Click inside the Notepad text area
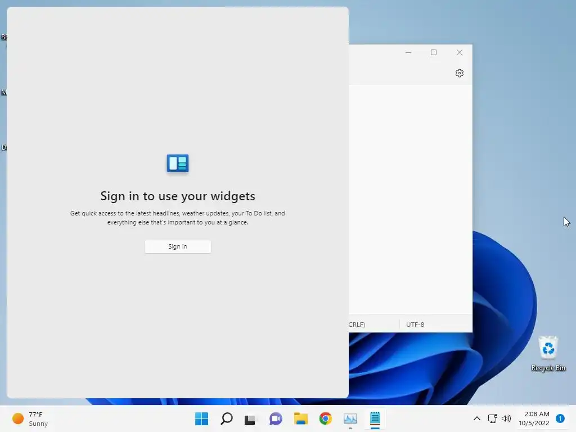The width and height of the screenshot is (576, 432). 410,199
